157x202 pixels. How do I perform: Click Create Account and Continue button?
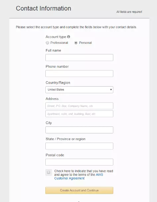pos(79,190)
